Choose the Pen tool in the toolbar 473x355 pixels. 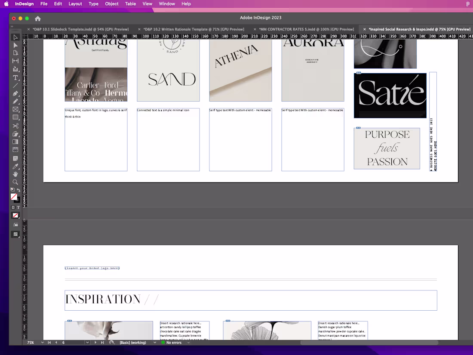tap(15, 93)
